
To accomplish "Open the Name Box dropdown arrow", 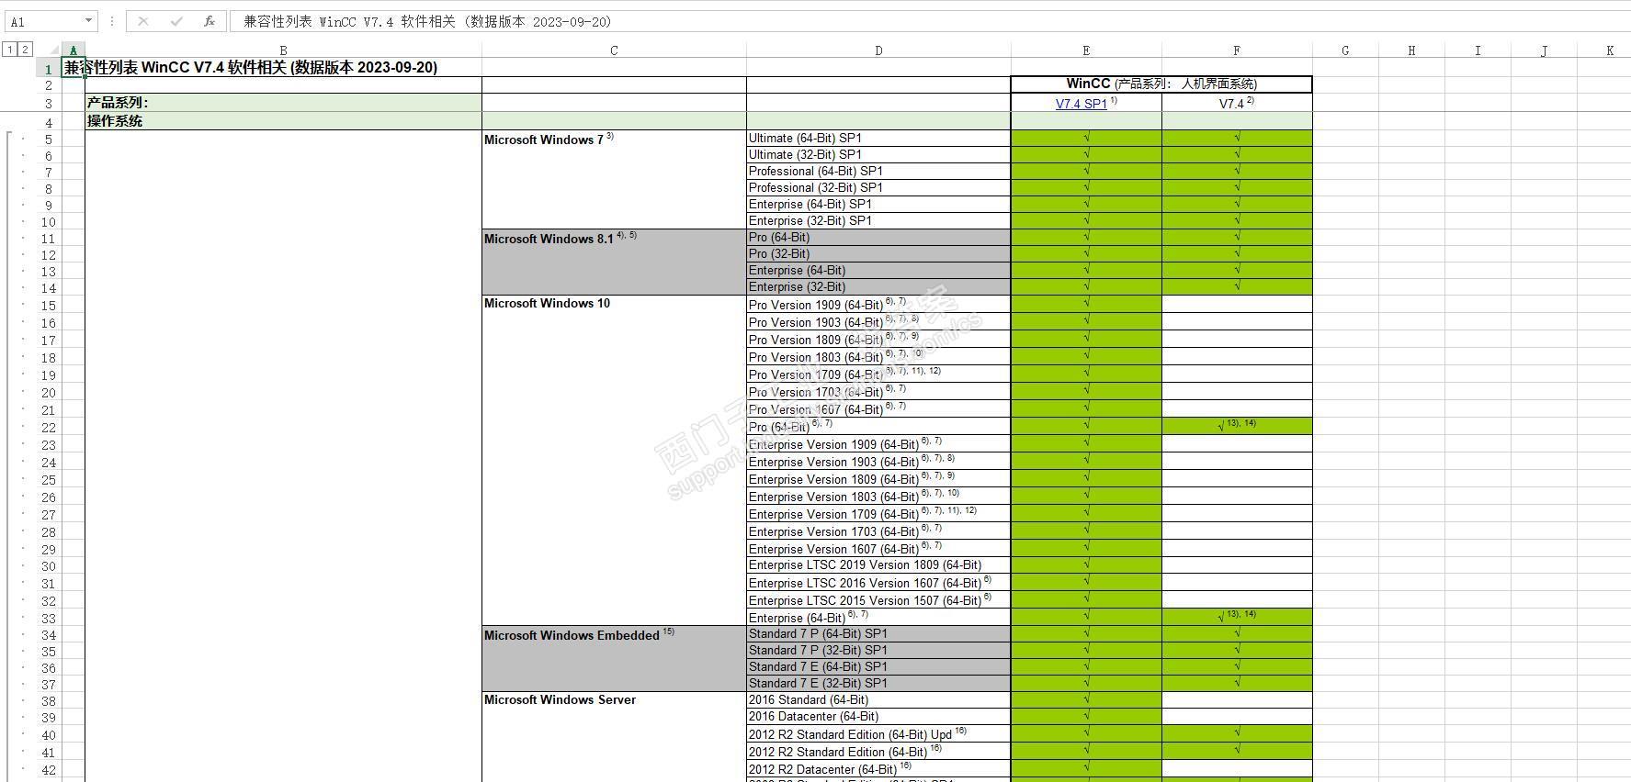I will coord(88,21).
